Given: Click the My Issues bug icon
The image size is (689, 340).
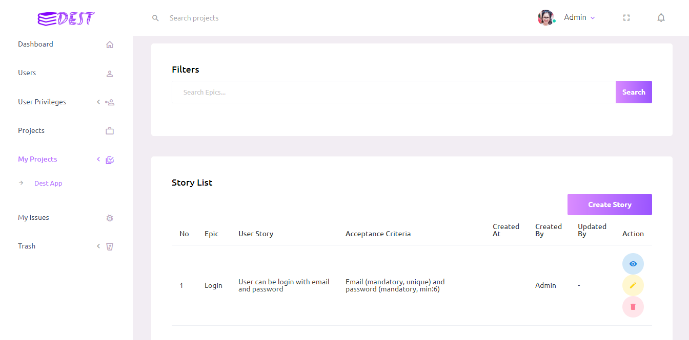Looking at the screenshot, I should 109,218.
